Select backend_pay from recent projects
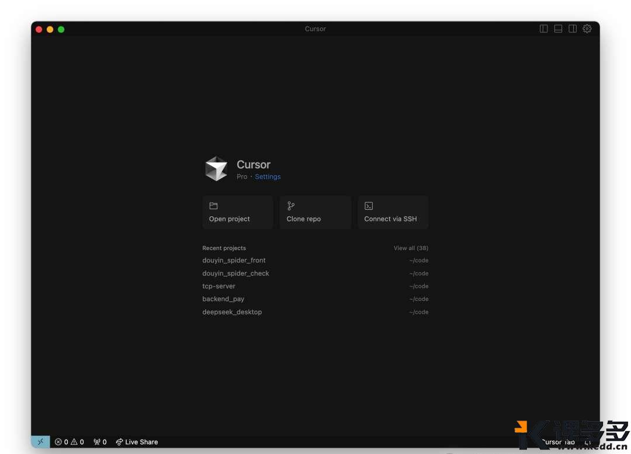The height and width of the screenshot is (454, 631). (223, 299)
